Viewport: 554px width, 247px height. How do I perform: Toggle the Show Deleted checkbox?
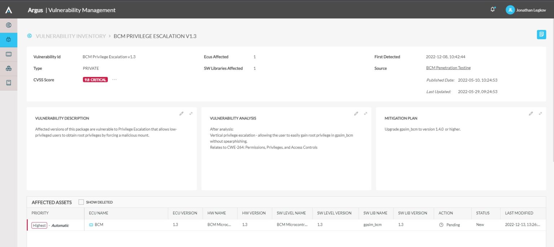coord(81,202)
